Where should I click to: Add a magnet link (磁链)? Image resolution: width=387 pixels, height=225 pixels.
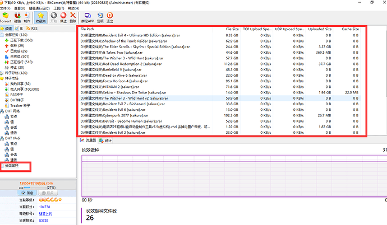[x=17, y=17]
